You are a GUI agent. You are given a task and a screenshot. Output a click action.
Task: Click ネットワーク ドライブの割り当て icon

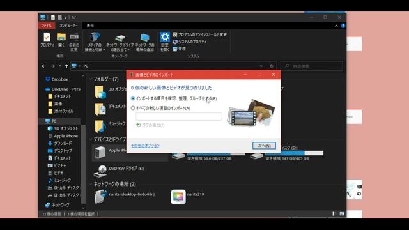pos(120,42)
